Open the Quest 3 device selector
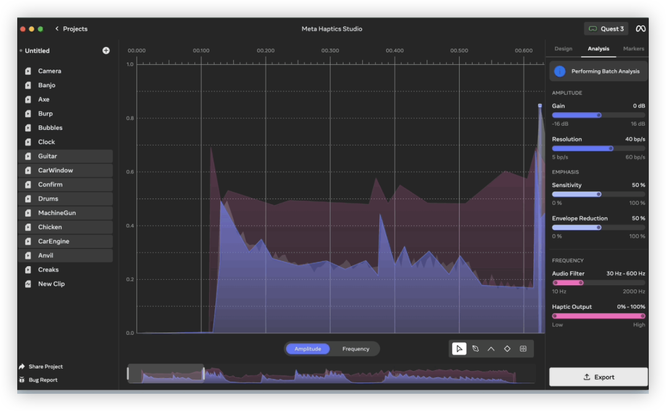 click(x=606, y=29)
